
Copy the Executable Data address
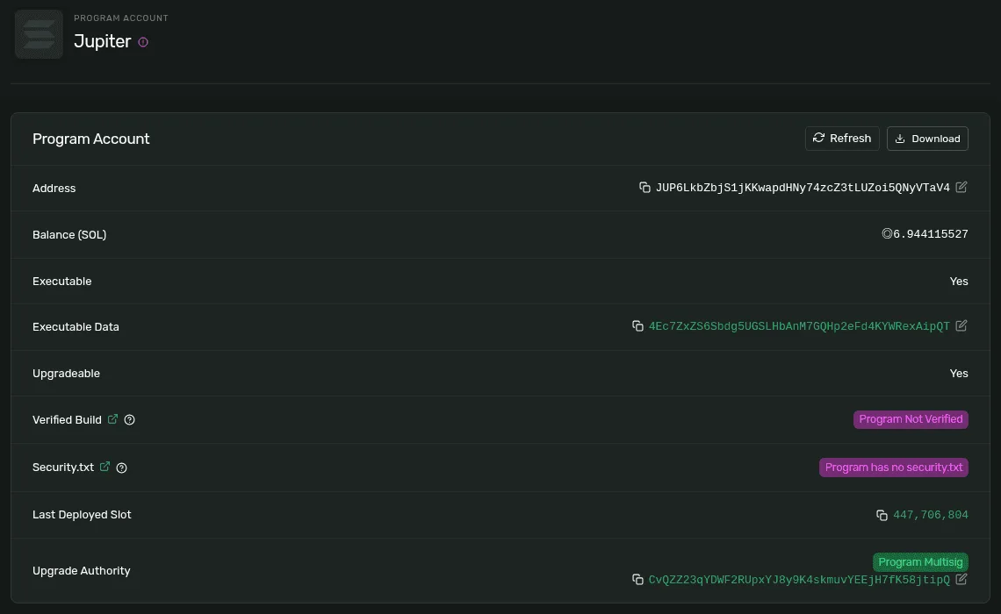(637, 325)
